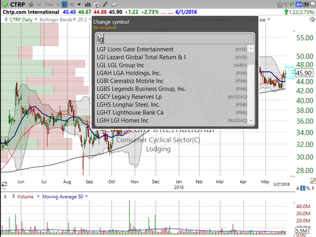316x237 pixels.
Task: Click the ruler notes icon near price axis
Action: [x=313, y=181]
